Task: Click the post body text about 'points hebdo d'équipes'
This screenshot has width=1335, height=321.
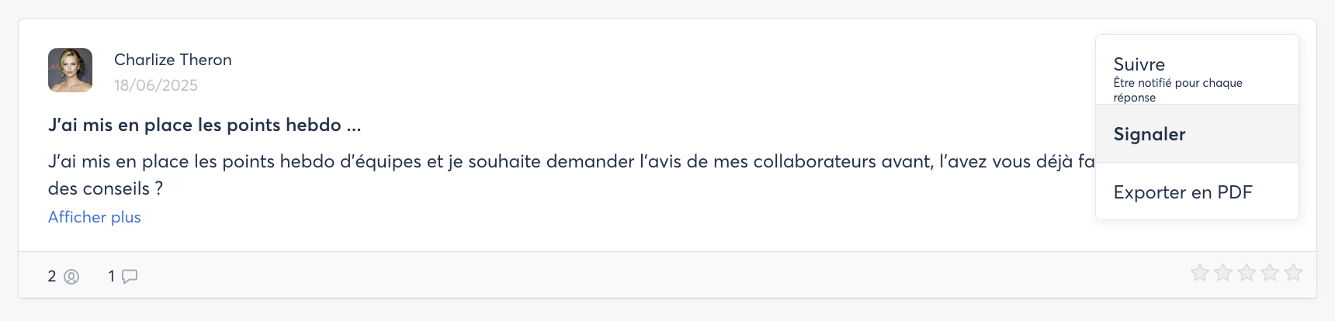Action: (x=466, y=161)
